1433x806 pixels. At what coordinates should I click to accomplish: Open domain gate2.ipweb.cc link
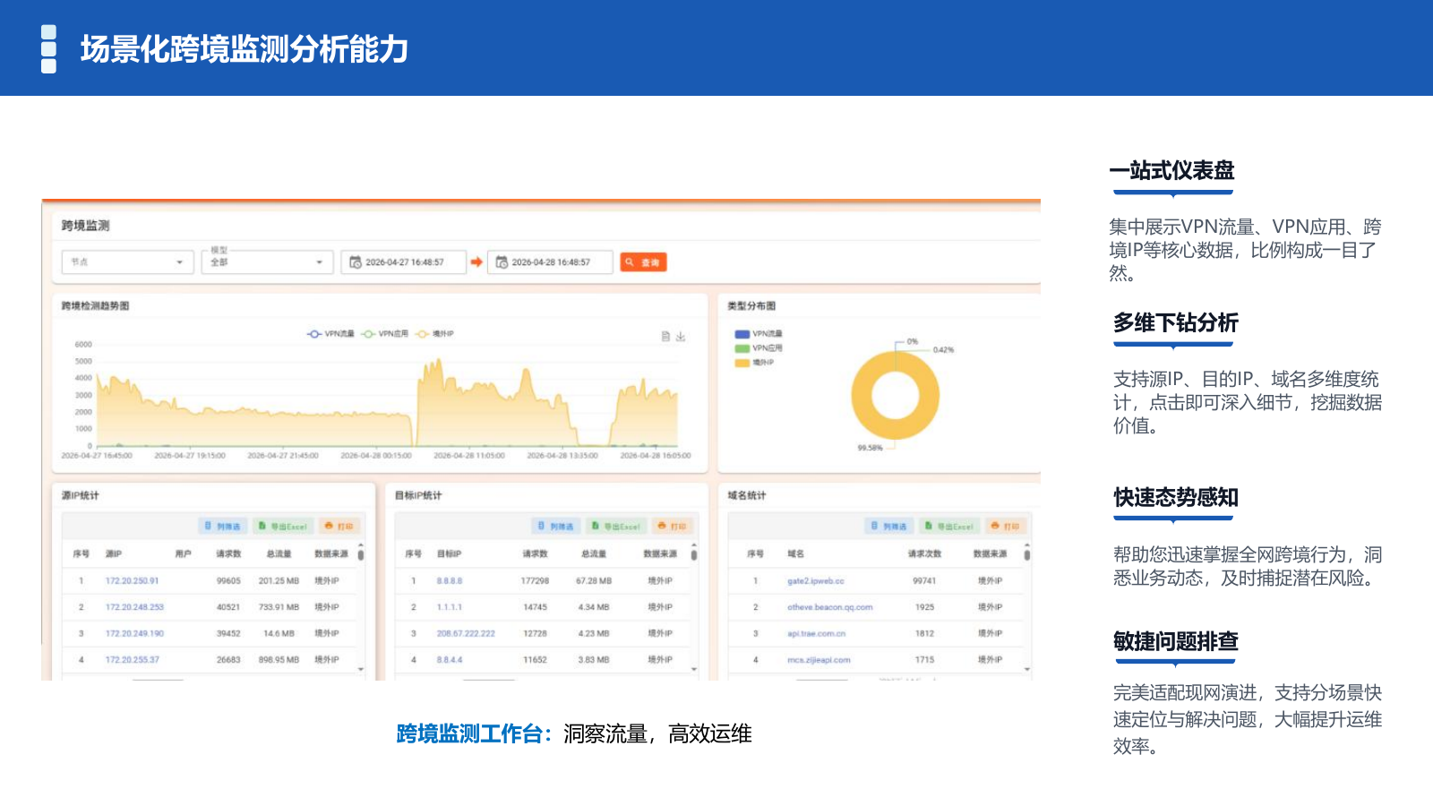click(816, 581)
